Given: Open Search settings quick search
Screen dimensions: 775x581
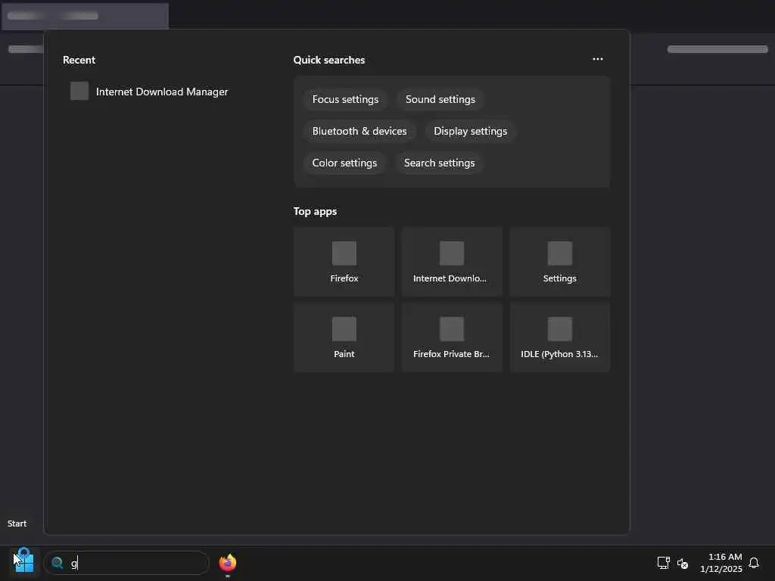Looking at the screenshot, I should pos(439,163).
